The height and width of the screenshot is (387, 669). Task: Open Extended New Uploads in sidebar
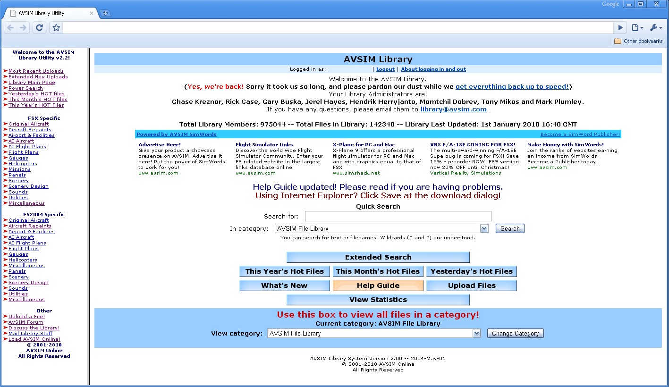tap(38, 77)
